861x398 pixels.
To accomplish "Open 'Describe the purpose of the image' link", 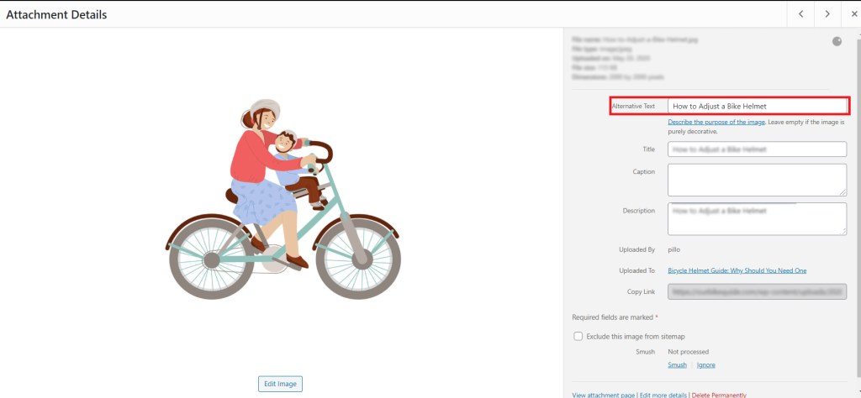I will (x=716, y=123).
